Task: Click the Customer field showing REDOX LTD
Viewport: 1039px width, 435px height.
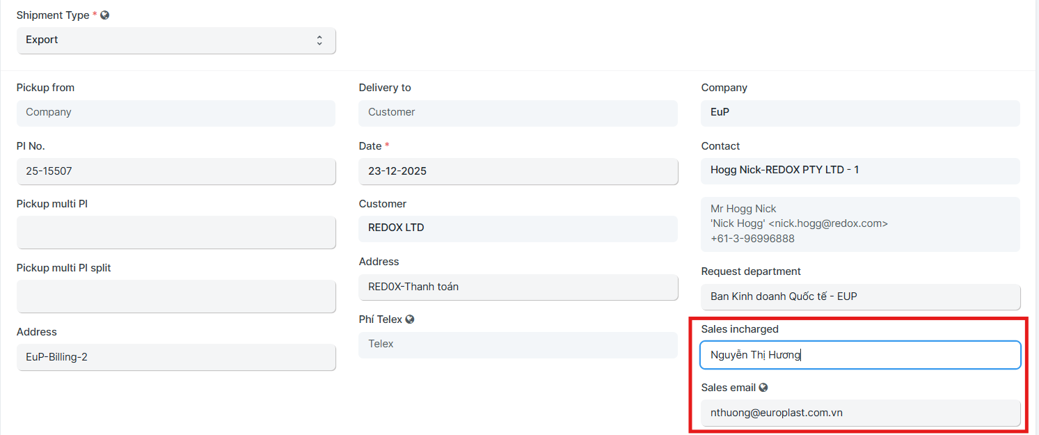Action: [518, 228]
